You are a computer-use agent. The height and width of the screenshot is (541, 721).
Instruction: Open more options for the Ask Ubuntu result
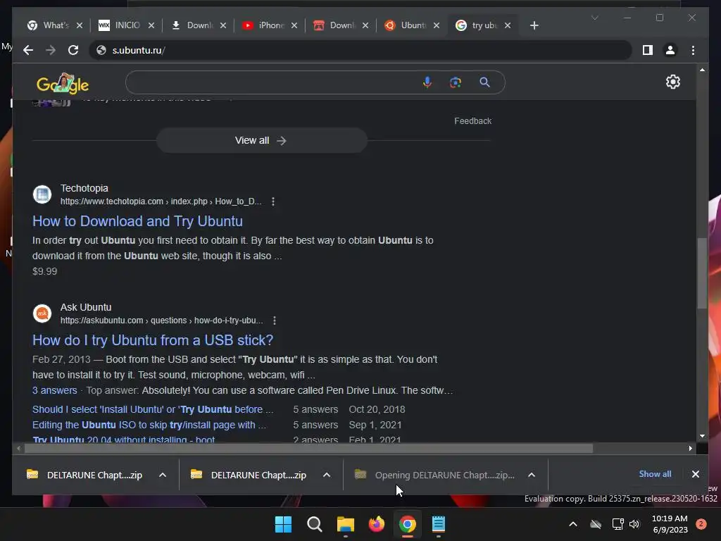275,321
